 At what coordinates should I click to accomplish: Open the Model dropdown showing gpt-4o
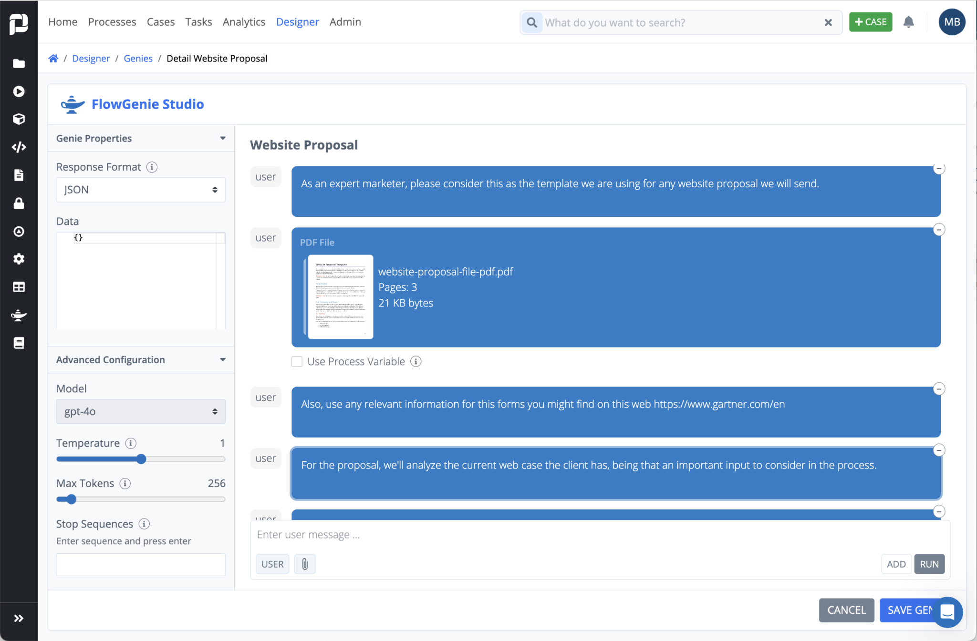click(140, 411)
